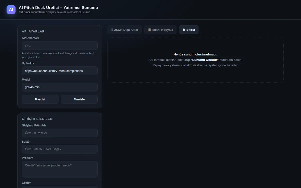Click into the Uç Nokta URL field
The height and width of the screenshot is (188, 301).
(x=60, y=71)
